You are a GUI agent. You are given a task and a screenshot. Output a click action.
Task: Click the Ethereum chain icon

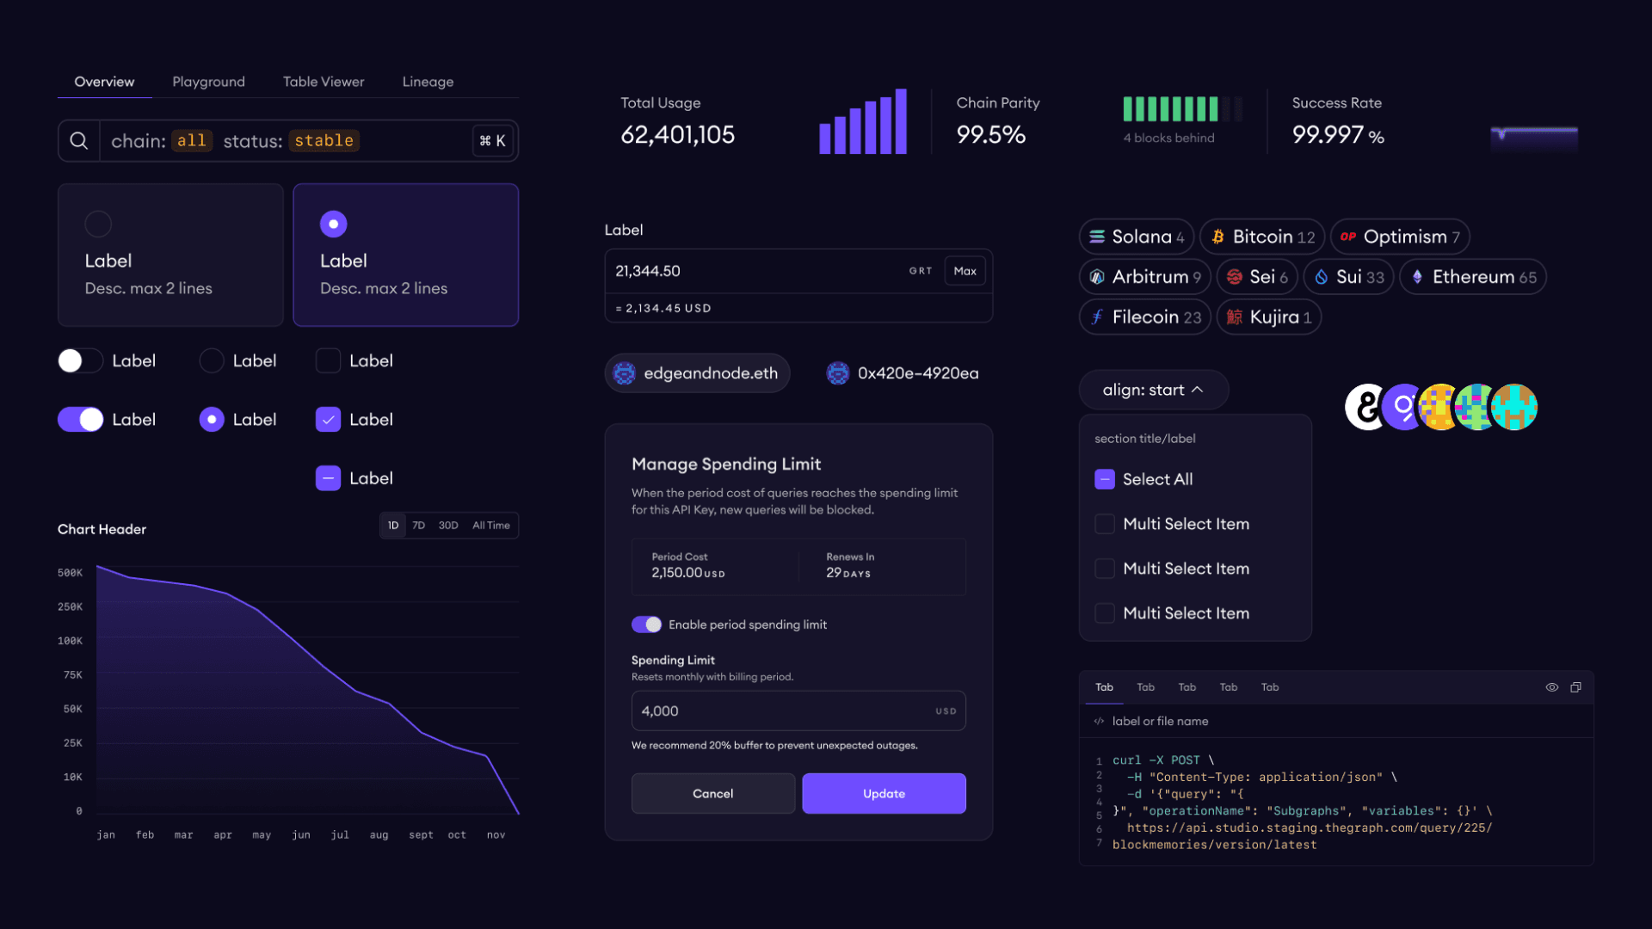[x=1416, y=276]
